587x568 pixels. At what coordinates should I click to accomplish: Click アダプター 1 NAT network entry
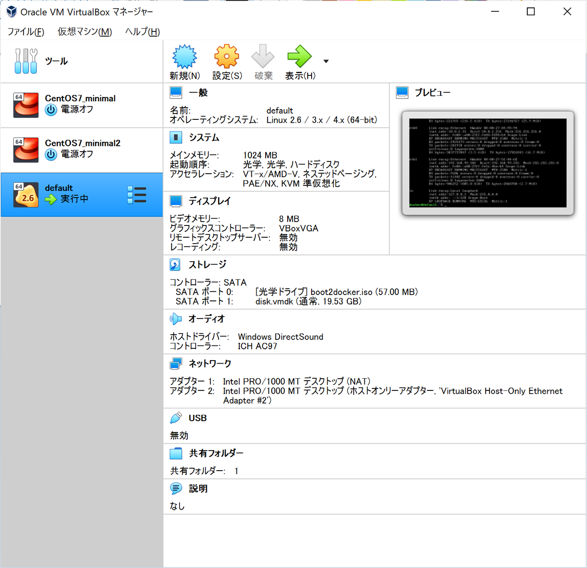coord(270,382)
